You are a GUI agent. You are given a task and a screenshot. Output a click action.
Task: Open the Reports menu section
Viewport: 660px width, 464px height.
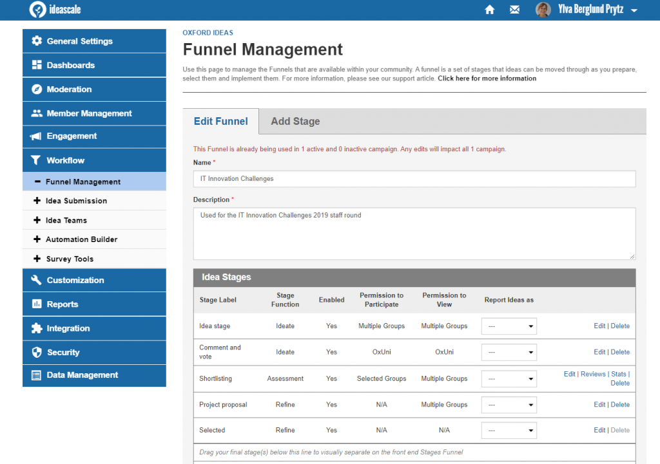pos(63,304)
